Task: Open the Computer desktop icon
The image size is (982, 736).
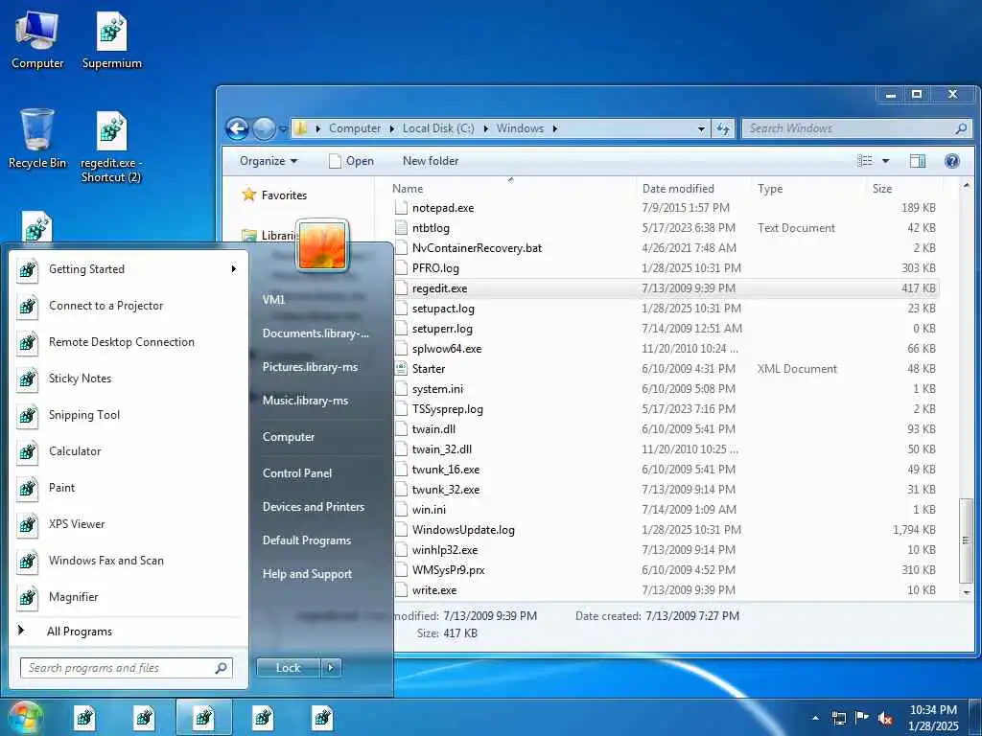Action: pos(37,40)
